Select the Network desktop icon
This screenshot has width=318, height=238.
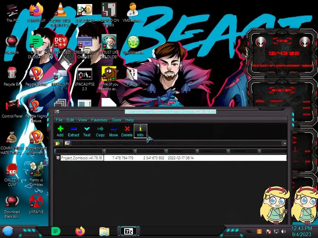(x=12, y=45)
